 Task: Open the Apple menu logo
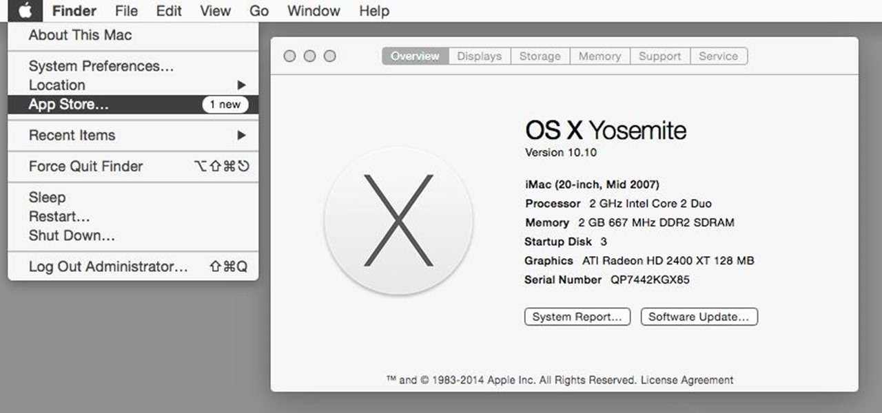(x=25, y=10)
